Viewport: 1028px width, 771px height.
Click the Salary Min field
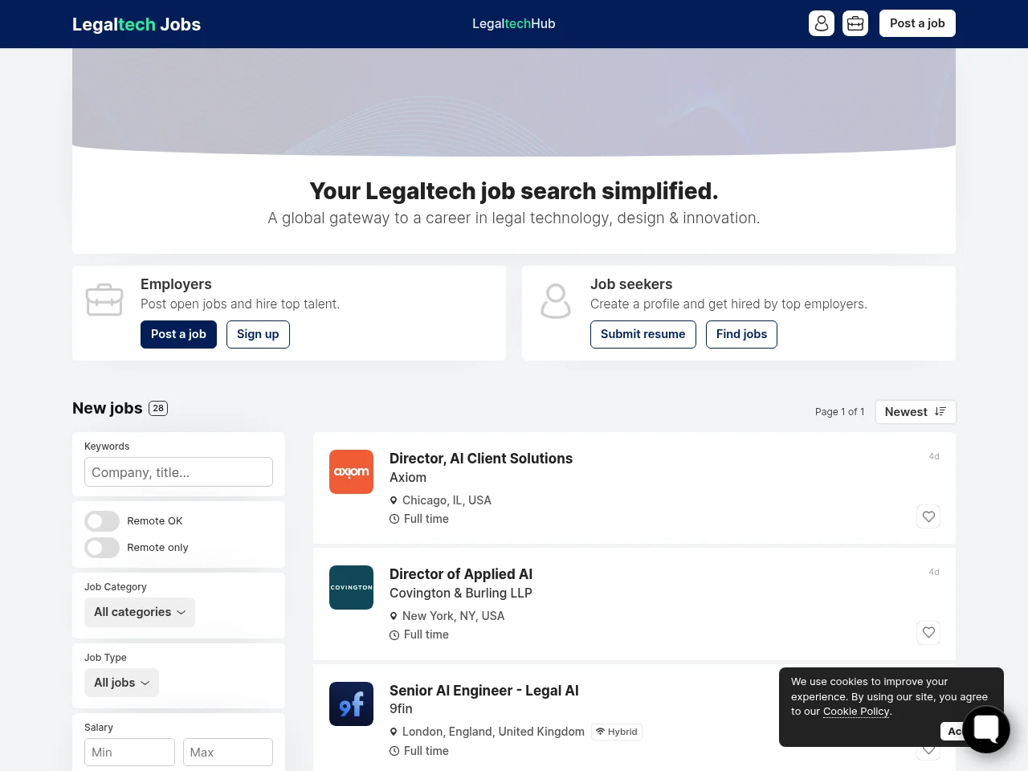click(x=129, y=753)
